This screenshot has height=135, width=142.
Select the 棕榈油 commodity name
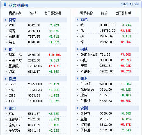point(85,125)
